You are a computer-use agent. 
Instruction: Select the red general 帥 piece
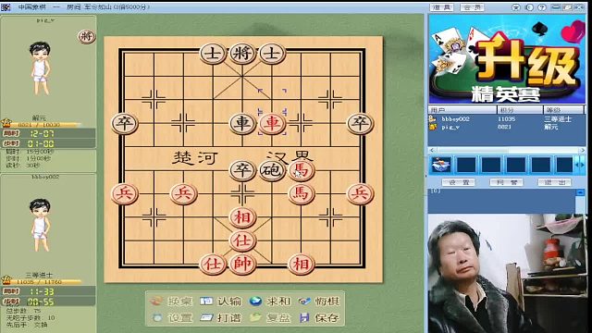coord(242,264)
